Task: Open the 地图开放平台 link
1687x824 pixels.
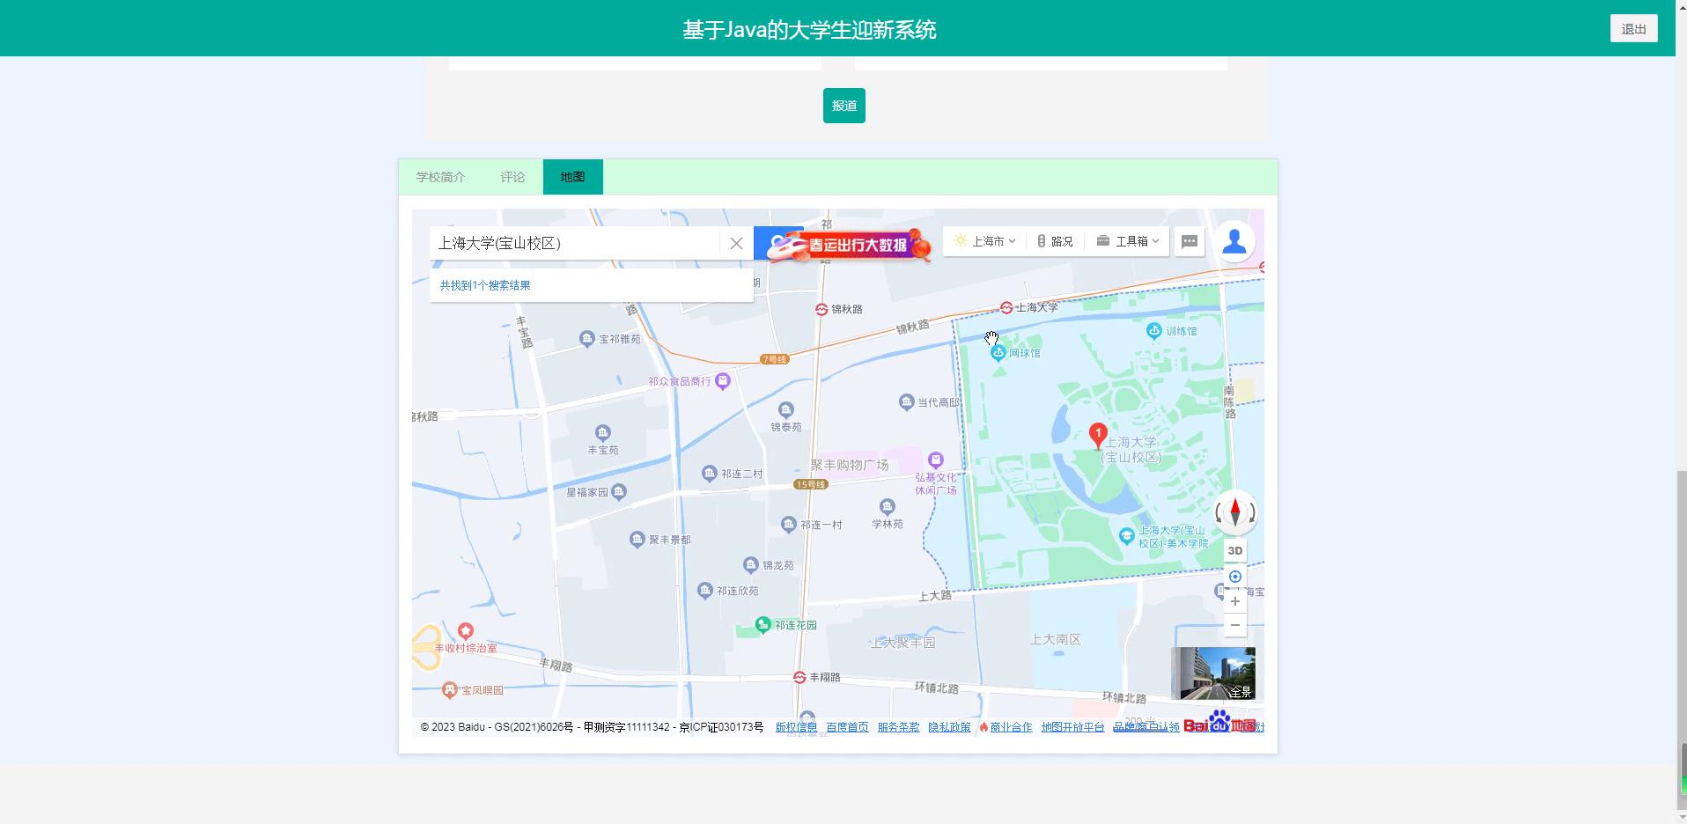Action: 1072,727
